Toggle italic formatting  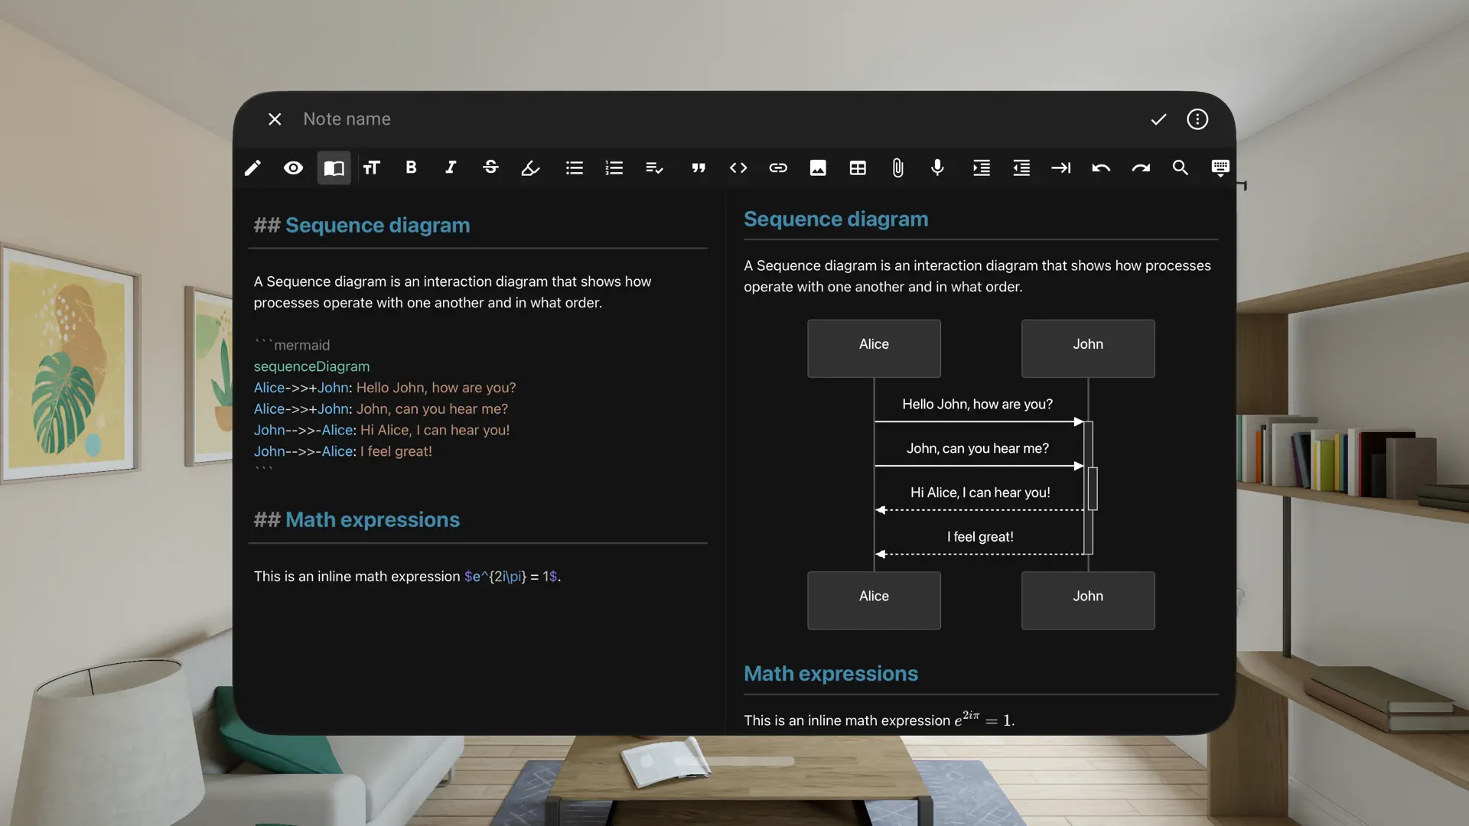tap(451, 167)
